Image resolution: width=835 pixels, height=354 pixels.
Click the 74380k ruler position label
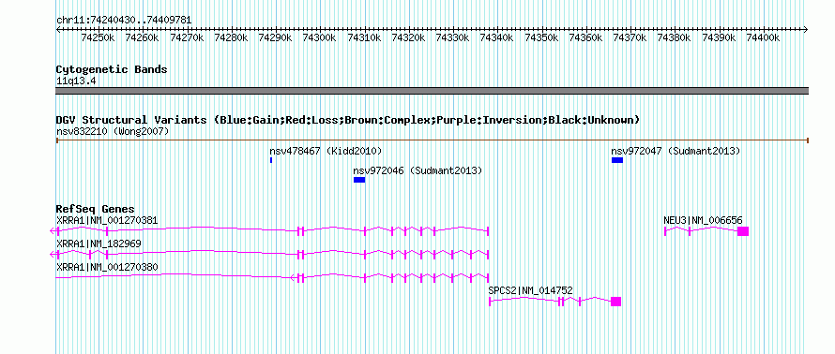675,37
